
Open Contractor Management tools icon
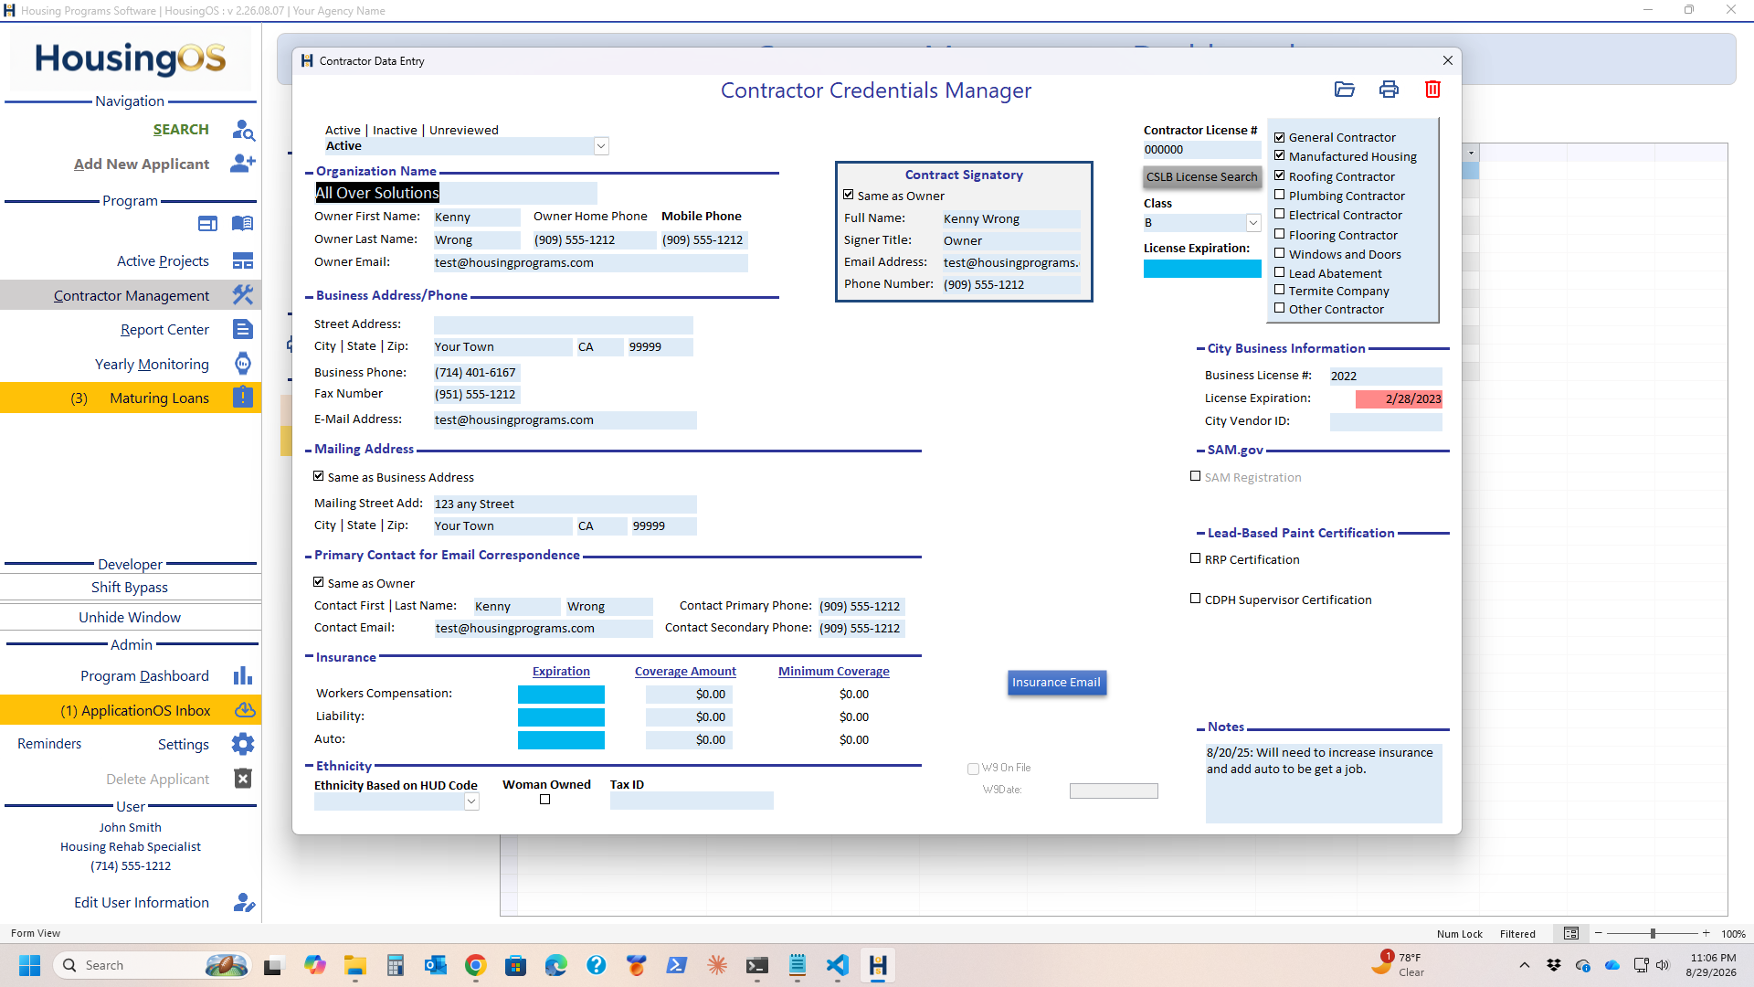click(243, 295)
